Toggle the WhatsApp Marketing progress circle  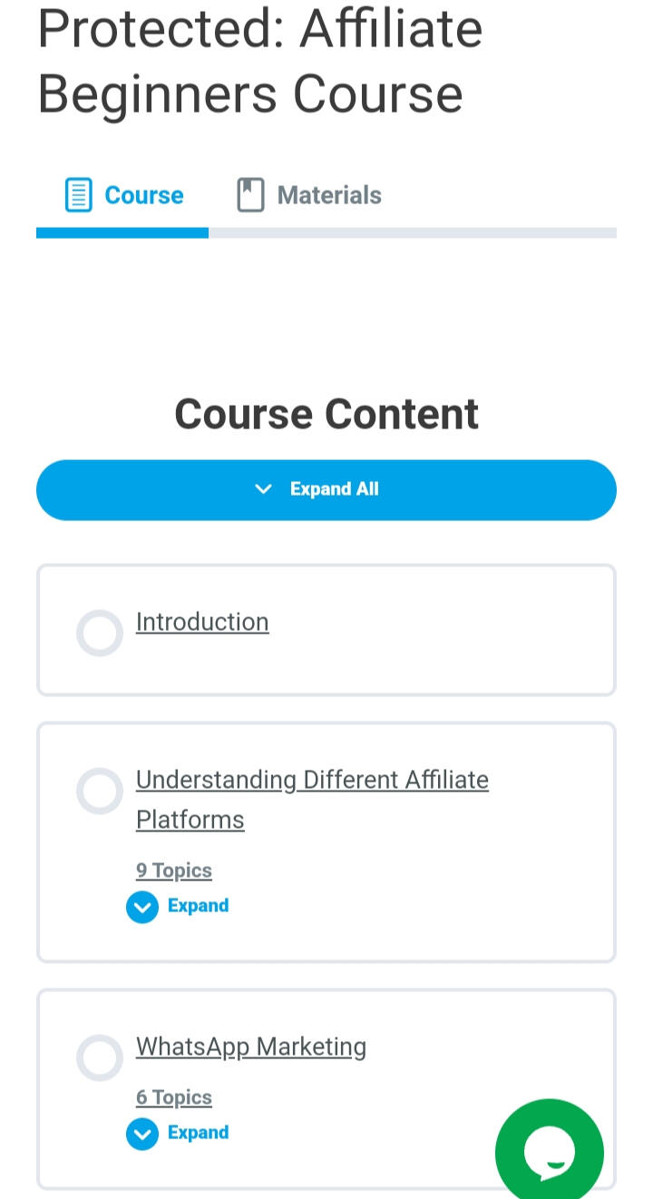click(x=100, y=1057)
